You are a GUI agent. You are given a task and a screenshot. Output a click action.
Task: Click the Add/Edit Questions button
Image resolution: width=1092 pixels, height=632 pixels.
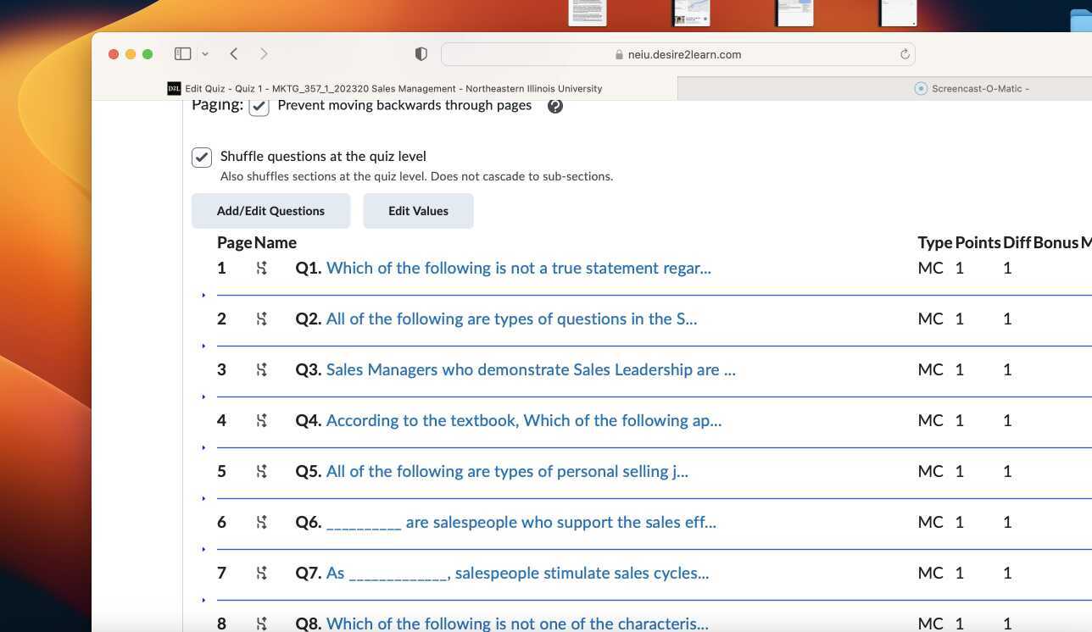click(270, 210)
